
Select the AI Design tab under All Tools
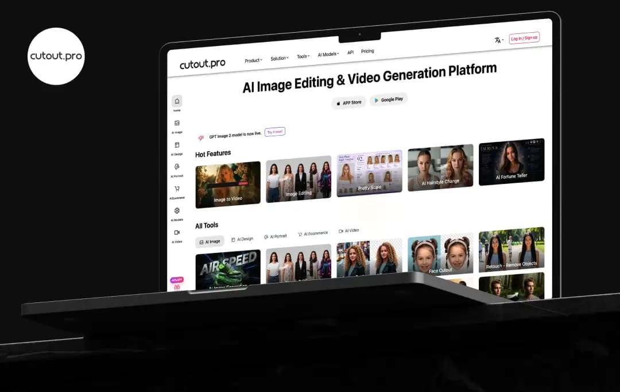[x=242, y=239]
